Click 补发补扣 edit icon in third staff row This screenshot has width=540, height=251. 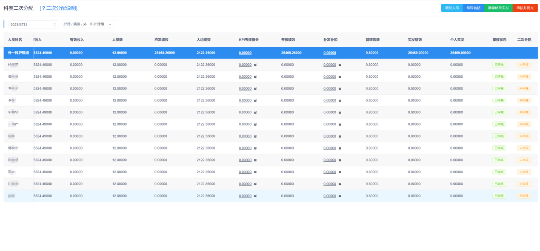pyautogui.click(x=340, y=89)
